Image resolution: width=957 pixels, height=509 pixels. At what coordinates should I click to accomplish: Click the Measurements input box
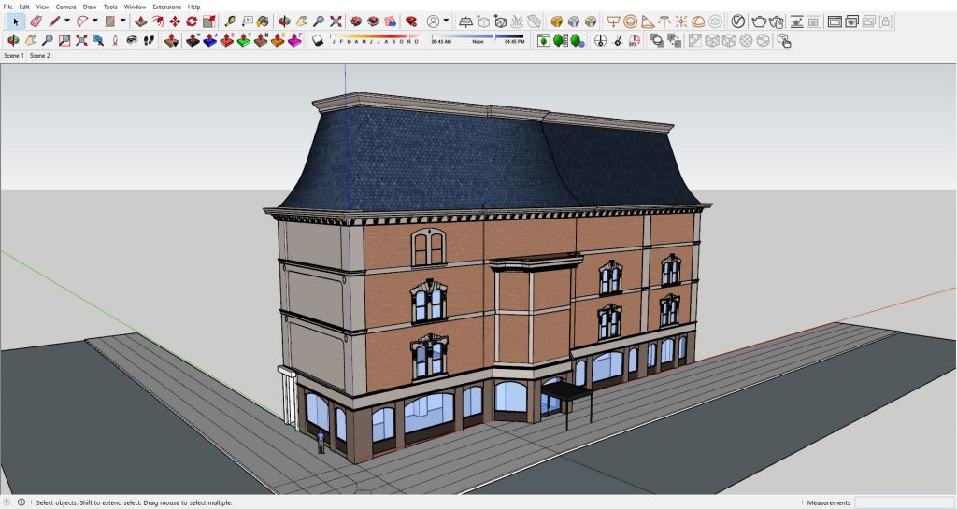[902, 502]
